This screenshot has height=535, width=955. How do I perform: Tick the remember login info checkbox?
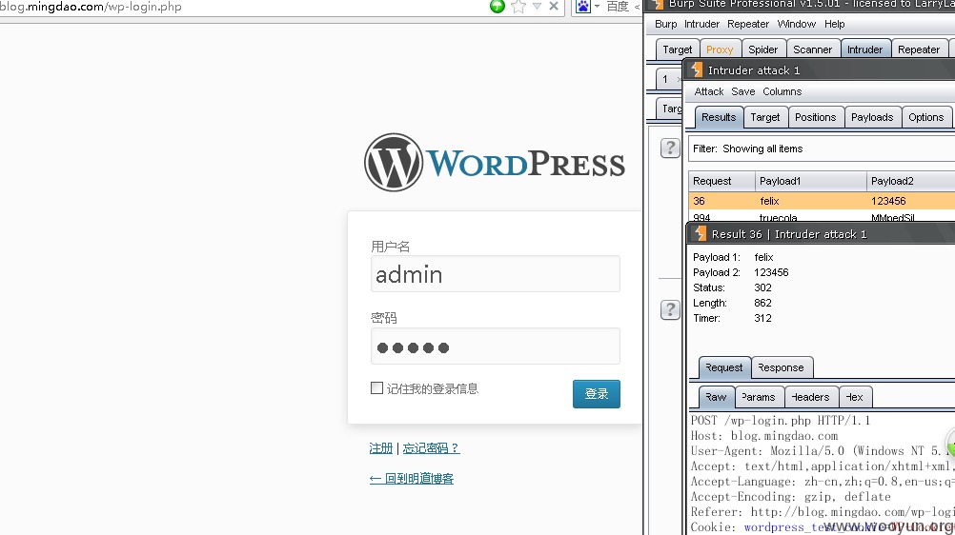click(x=377, y=387)
